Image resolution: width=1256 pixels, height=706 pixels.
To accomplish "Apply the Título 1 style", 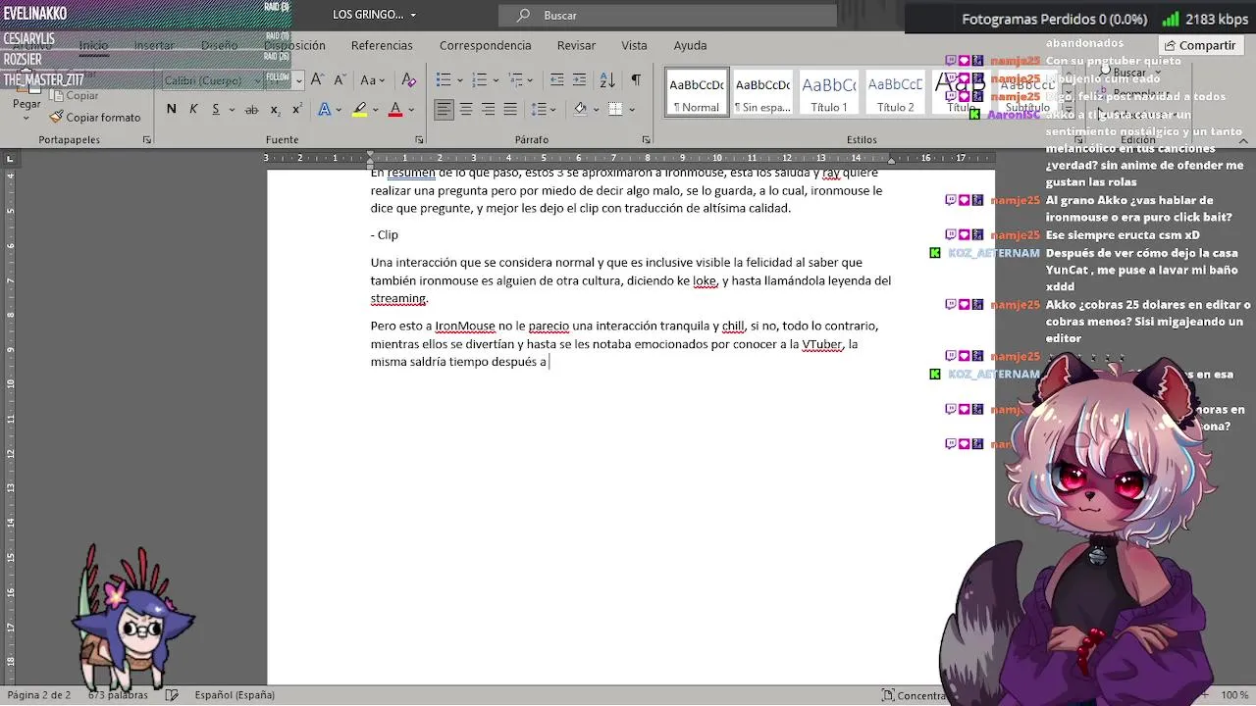I will tap(829, 92).
